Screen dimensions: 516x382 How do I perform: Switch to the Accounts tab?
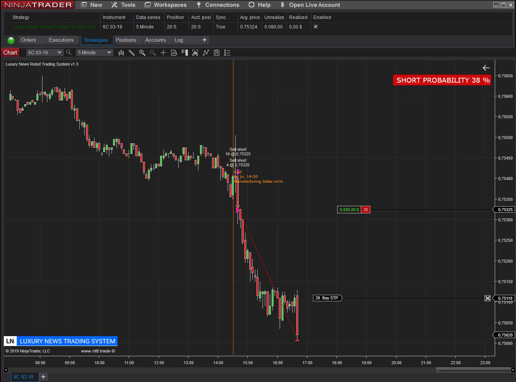156,40
